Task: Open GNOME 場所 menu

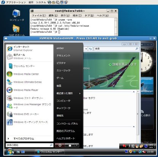Action: (31, 2)
